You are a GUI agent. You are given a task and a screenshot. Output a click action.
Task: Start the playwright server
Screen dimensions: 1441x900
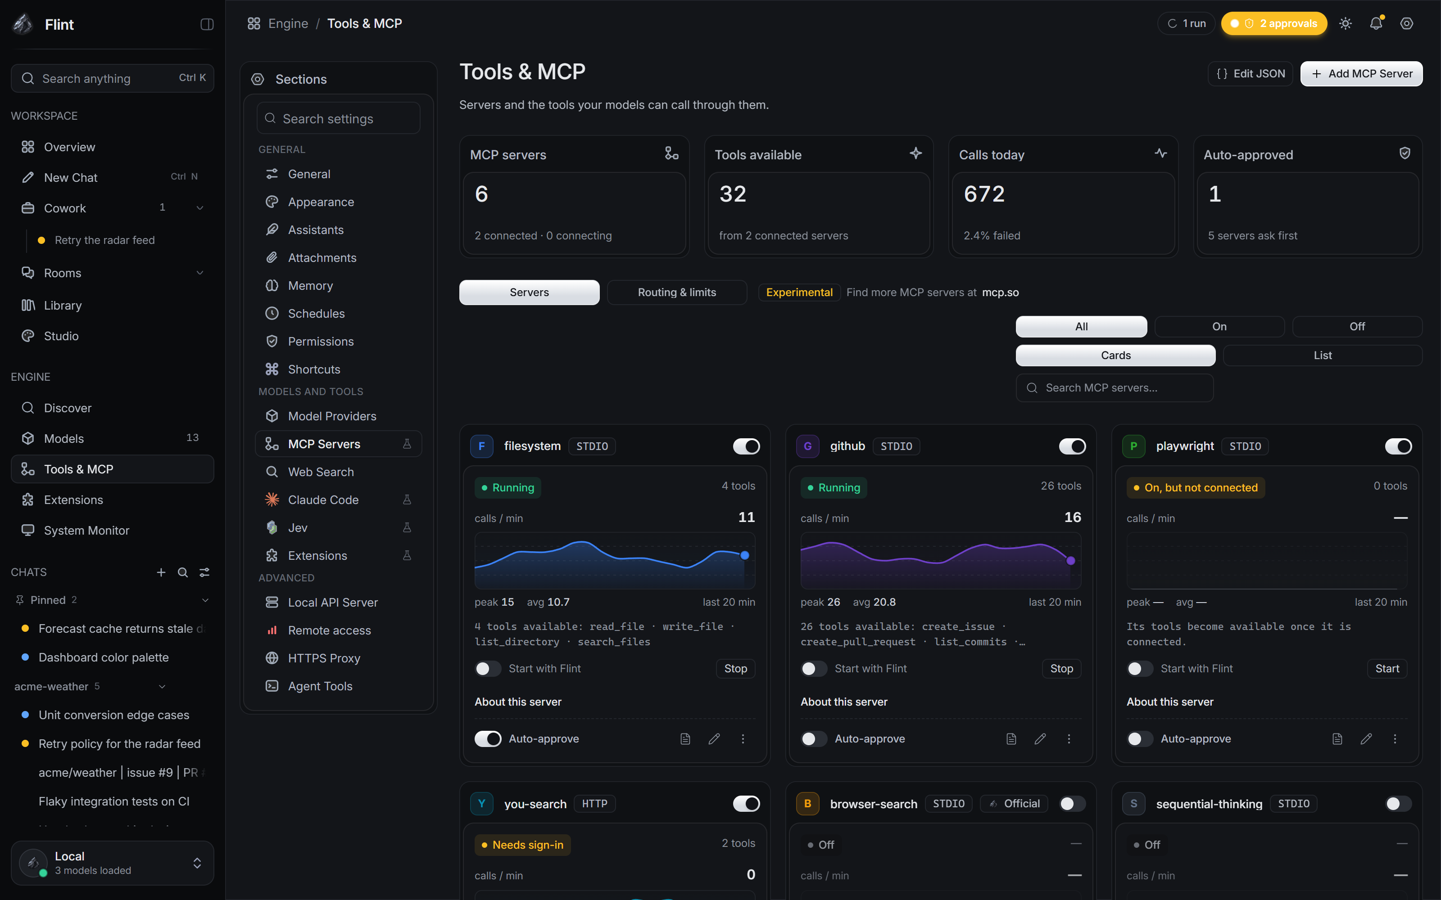1387,668
